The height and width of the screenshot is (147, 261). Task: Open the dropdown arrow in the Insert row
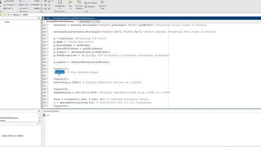[x=52, y=1]
